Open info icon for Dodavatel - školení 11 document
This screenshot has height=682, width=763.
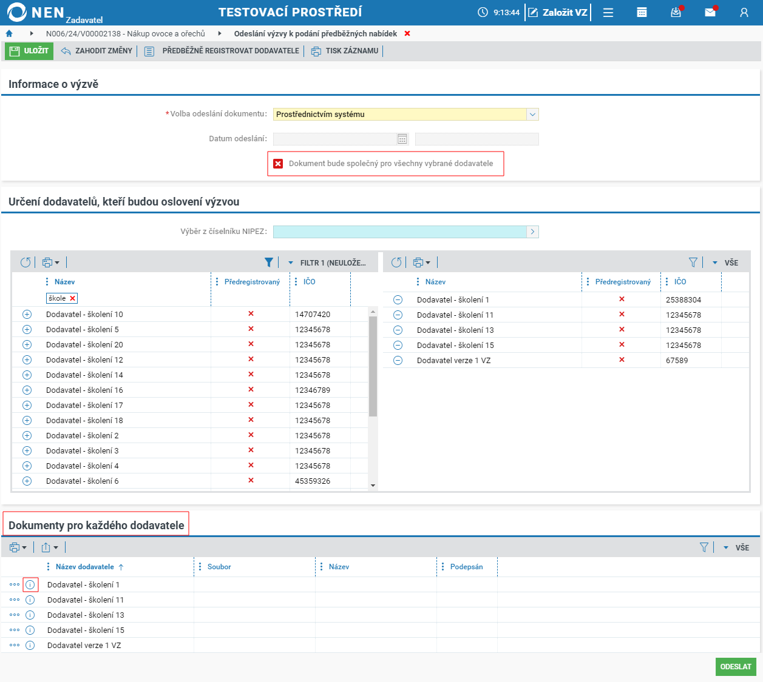pyautogui.click(x=30, y=600)
